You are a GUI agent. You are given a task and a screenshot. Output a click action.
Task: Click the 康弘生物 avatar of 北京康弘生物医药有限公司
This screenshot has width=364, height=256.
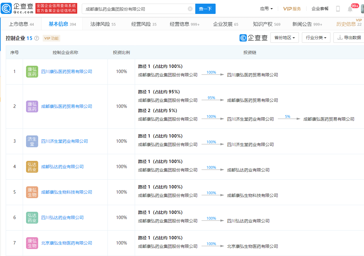[x=32, y=243]
